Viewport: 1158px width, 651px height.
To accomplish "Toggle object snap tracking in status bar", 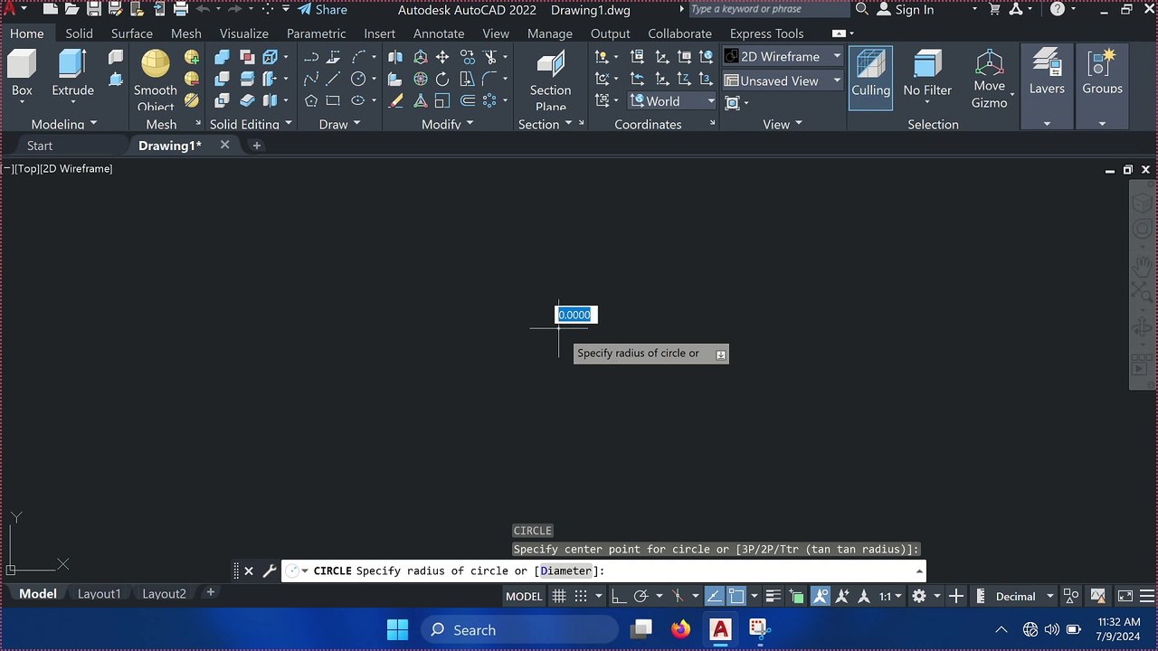I will [x=714, y=596].
